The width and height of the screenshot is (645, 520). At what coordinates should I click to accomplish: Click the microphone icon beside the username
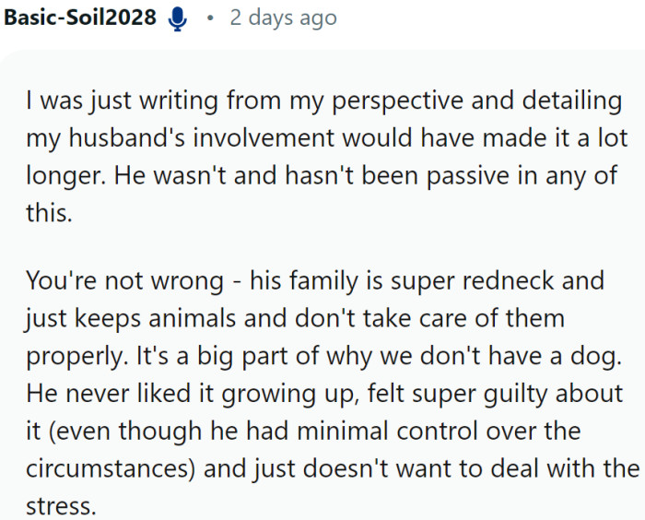coord(179,18)
